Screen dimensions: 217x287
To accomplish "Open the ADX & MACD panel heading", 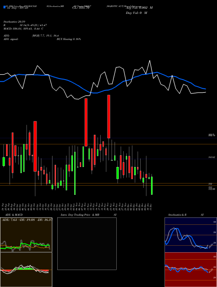I will coord(14,215).
